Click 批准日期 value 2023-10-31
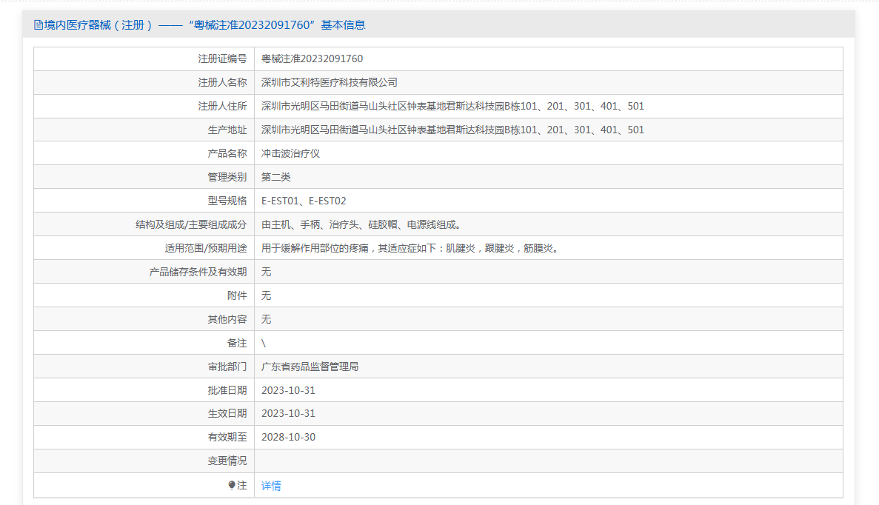 (x=288, y=390)
